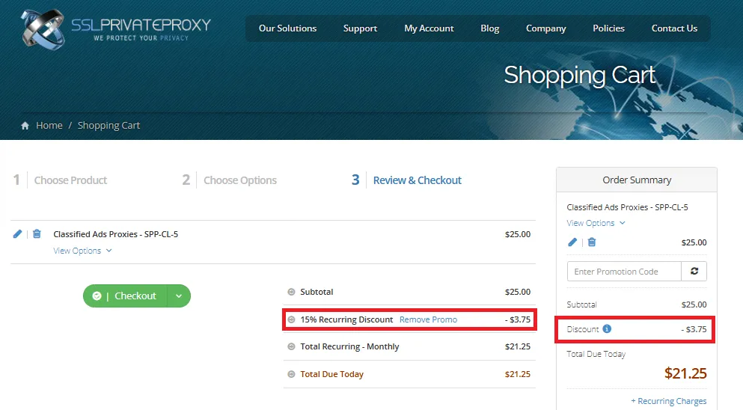Image resolution: width=743 pixels, height=410 pixels.
Task: Edit cart item using pencil icon in main list
Action: tap(17, 233)
